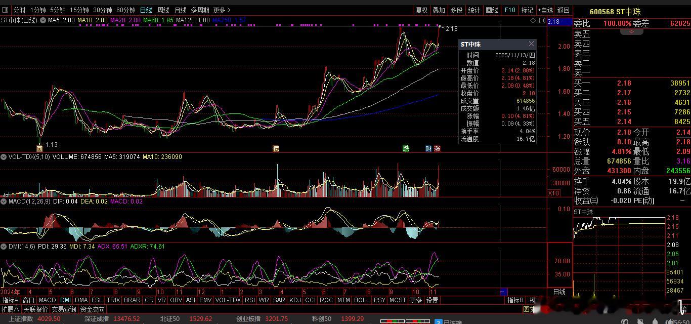
Task: Switch to 30分钟 period
Action: click(x=103, y=10)
